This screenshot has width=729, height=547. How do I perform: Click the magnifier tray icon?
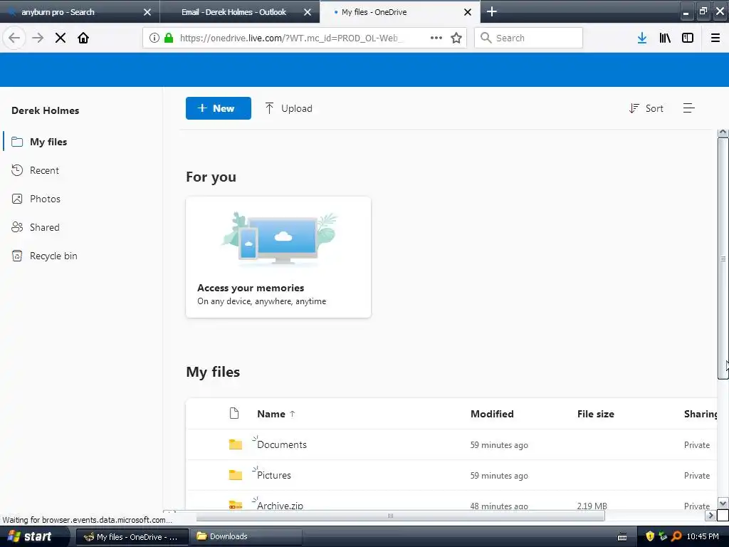676,536
